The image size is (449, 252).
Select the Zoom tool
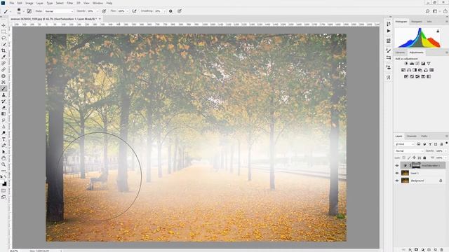4,164
